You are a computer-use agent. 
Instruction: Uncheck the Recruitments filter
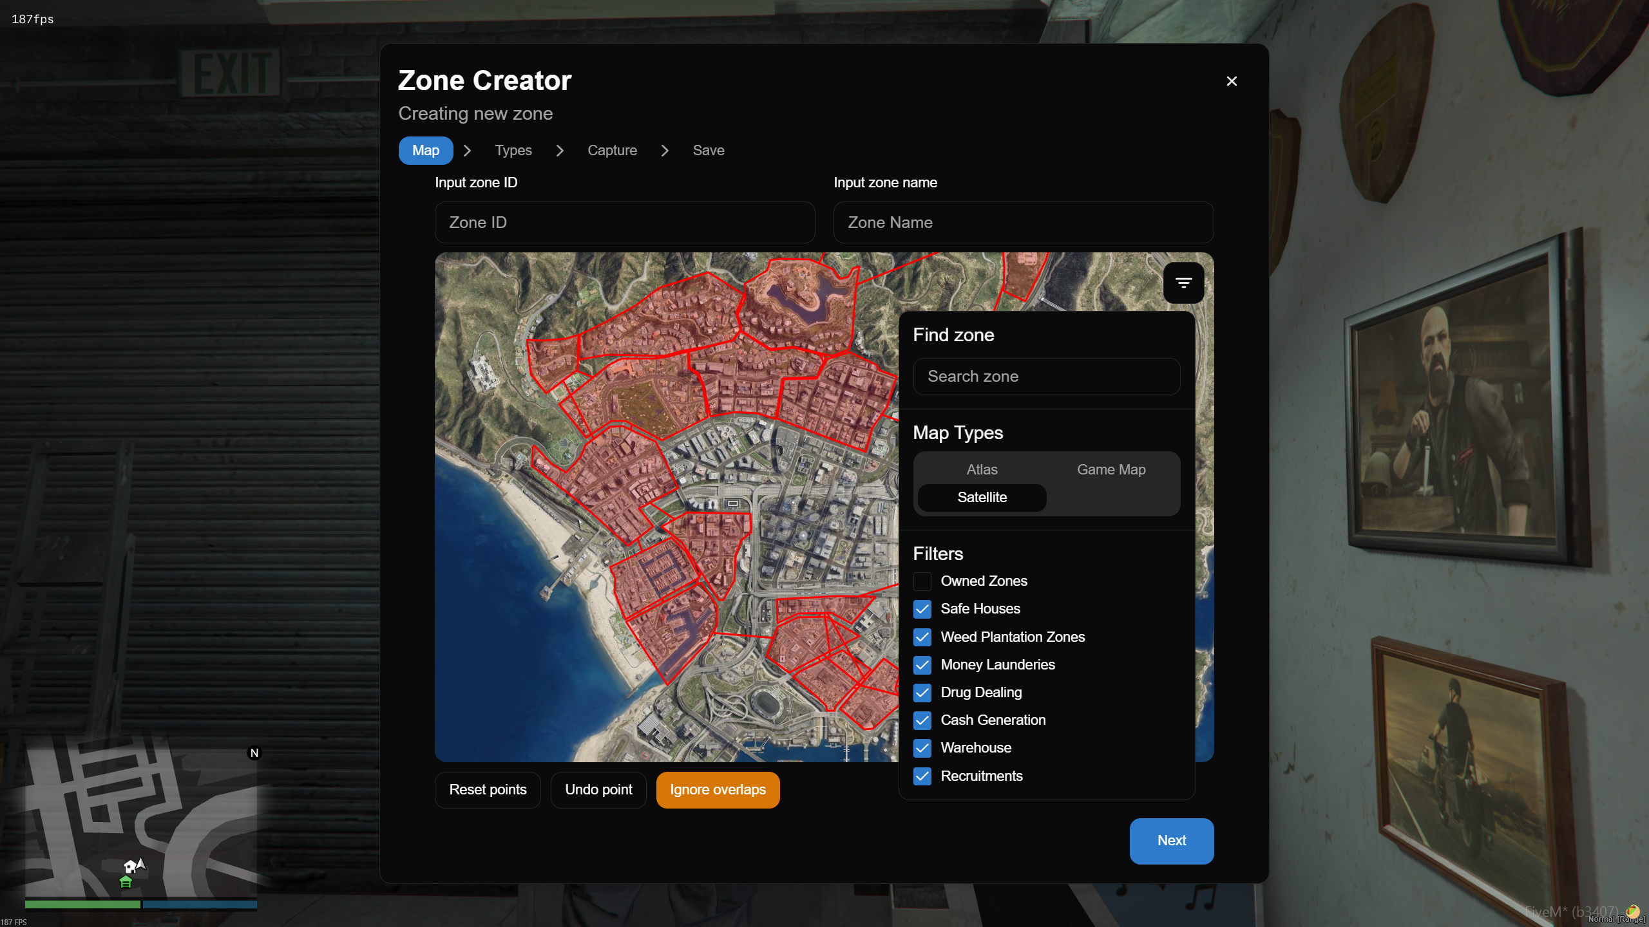(922, 776)
